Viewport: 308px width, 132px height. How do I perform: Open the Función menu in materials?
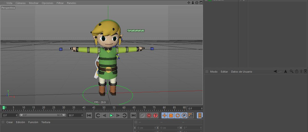pos(33,122)
